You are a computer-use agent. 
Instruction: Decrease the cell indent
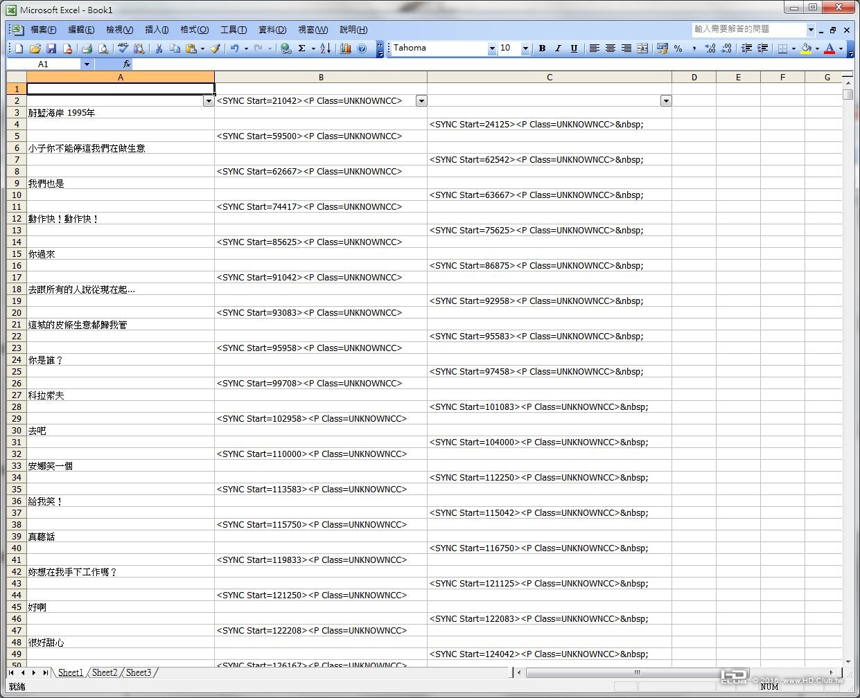tap(746, 48)
